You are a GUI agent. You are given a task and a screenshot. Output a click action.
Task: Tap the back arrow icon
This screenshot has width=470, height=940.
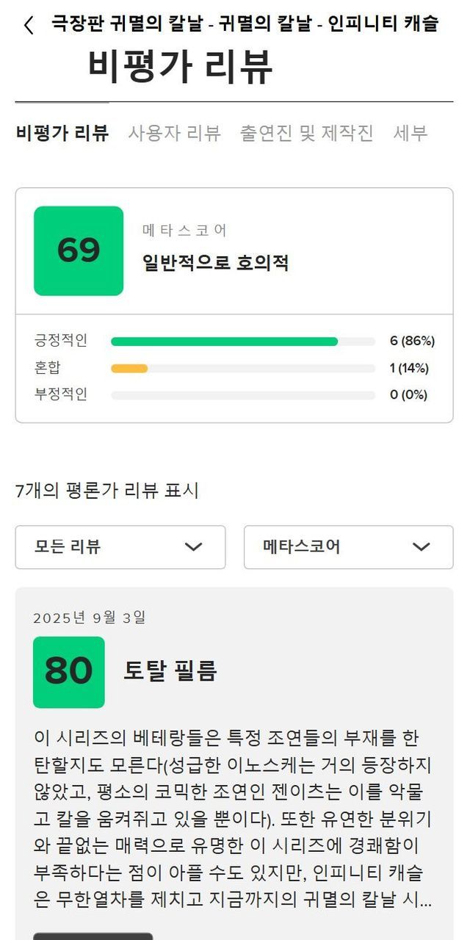tap(29, 26)
